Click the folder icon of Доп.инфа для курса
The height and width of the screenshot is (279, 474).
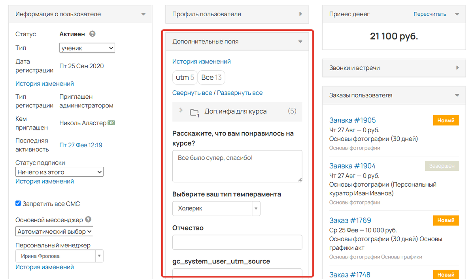point(195,112)
